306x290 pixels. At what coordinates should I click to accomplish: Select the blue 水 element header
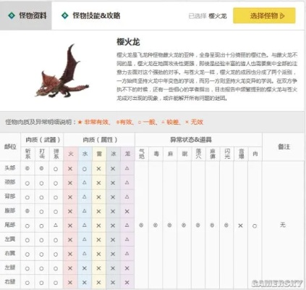click(85, 154)
